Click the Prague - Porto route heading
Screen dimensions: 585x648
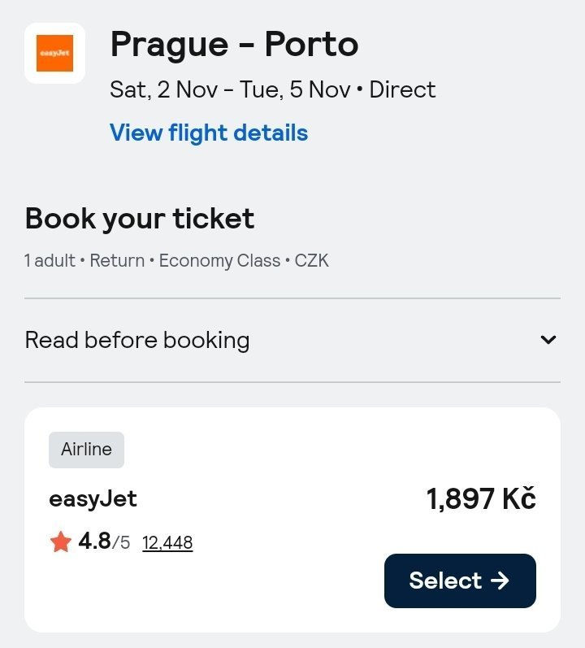pyautogui.click(x=234, y=44)
